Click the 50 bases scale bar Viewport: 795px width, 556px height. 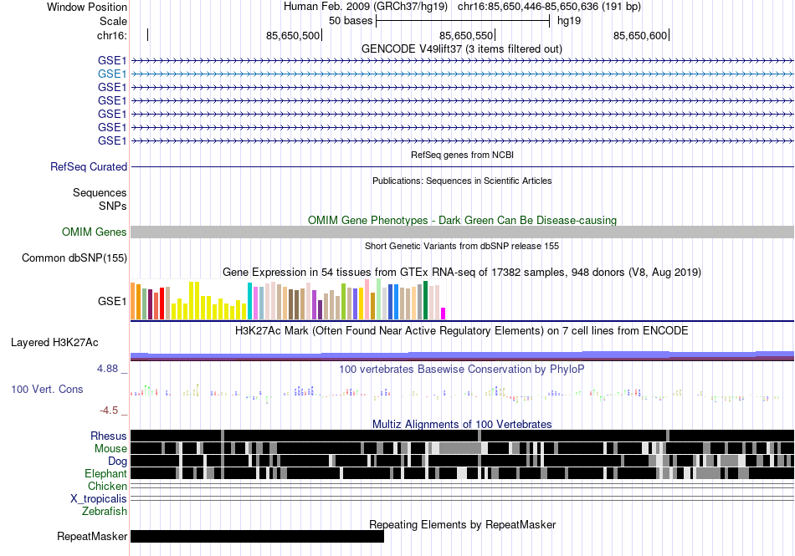[463, 21]
